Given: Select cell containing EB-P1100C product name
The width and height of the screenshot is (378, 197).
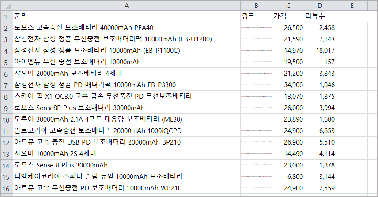Looking at the screenshot, I should 127,51.
